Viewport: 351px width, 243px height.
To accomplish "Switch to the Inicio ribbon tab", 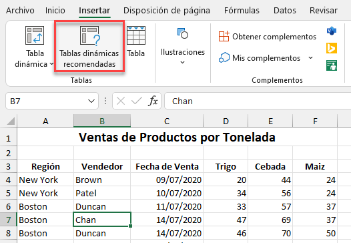I will (x=55, y=10).
